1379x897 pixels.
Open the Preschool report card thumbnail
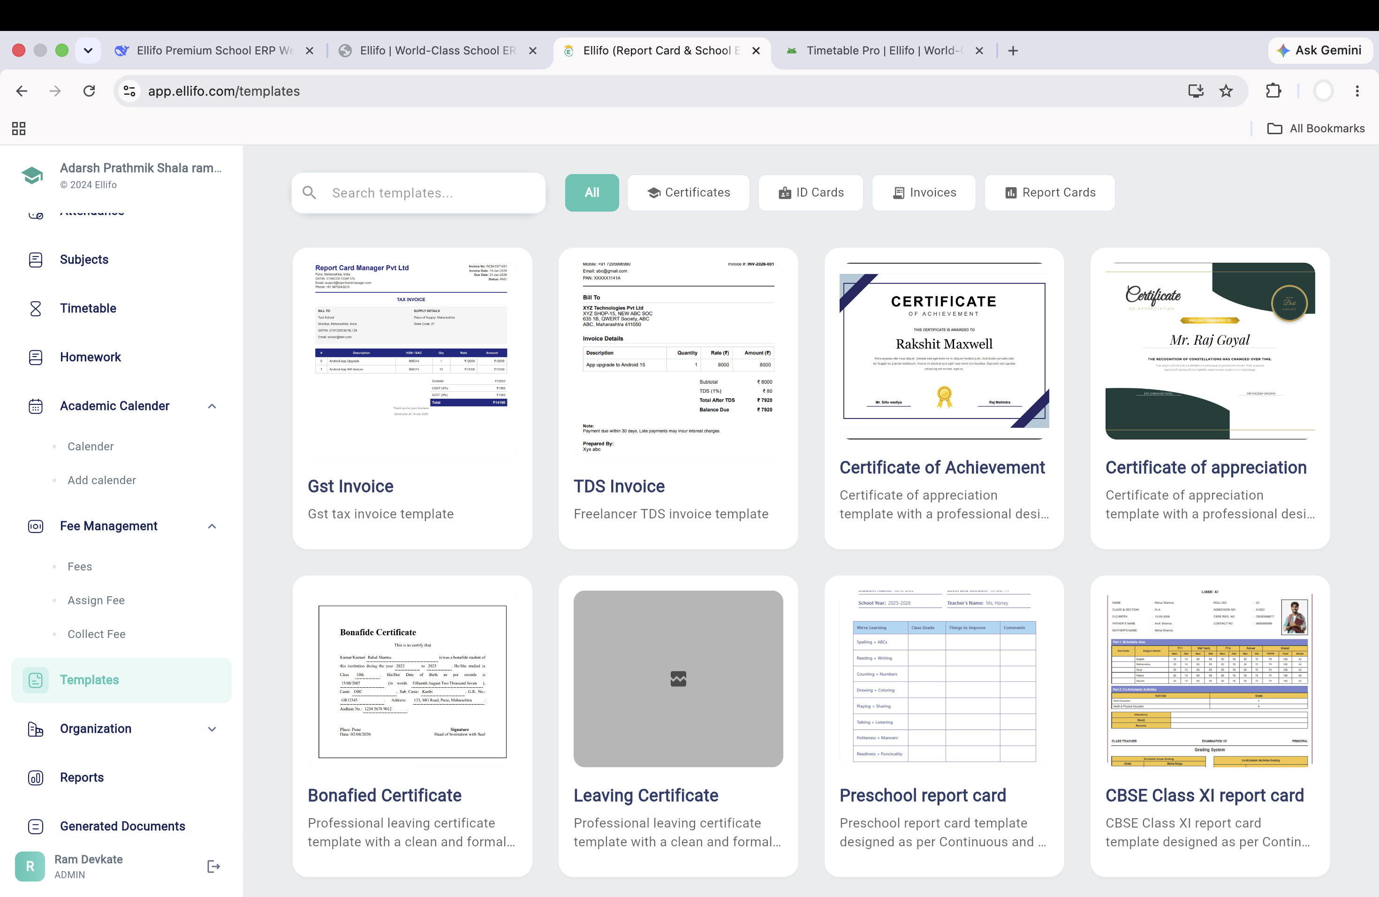(944, 679)
